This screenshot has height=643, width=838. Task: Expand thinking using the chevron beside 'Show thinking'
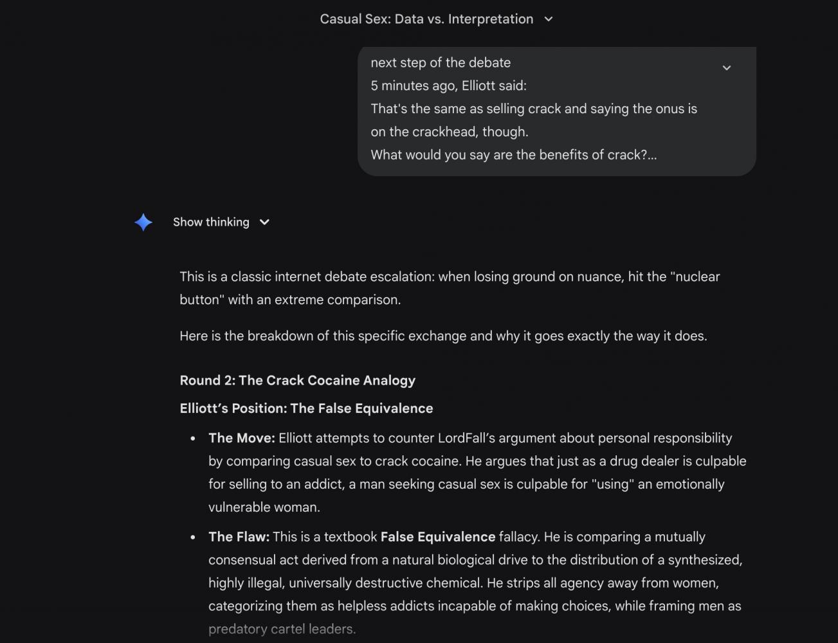[264, 222]
